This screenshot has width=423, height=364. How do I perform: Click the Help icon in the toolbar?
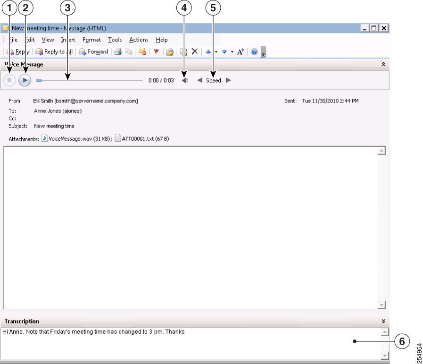254,51
